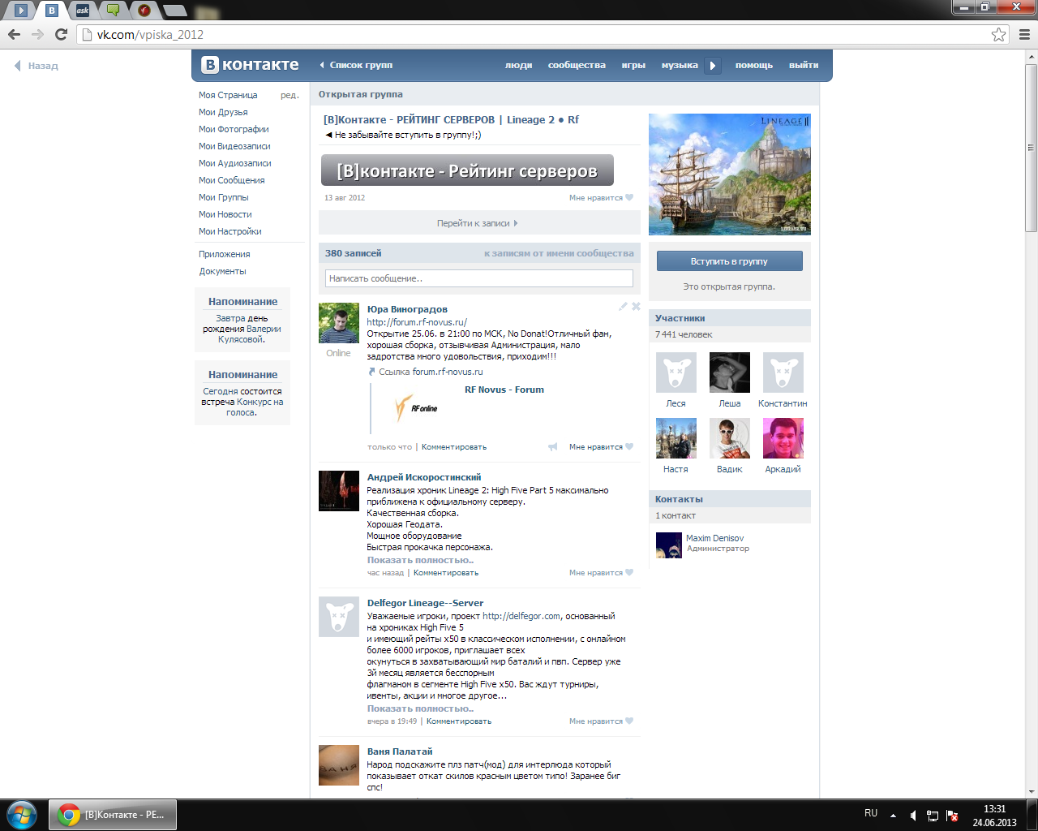Image resolution: width=1038 pixels, height=831 pixels.
Task: Open the Action Center flag icon
Action: pyautogui.click(x=952, y=816)
